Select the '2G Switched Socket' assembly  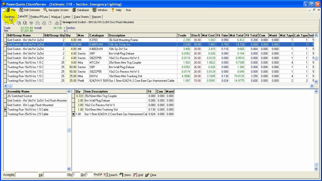tap(37, 96)
